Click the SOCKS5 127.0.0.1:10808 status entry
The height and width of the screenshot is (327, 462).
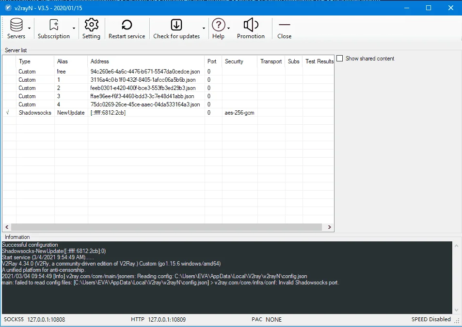[x=34, y=319]
